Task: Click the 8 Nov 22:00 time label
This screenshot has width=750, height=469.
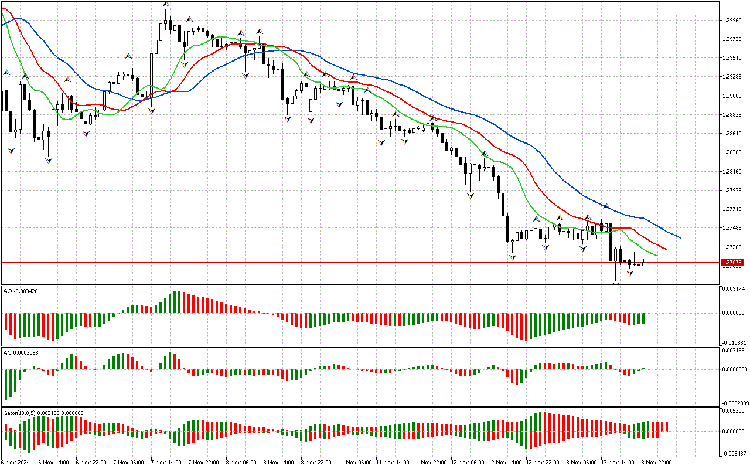Action: [x=315, y=463]
